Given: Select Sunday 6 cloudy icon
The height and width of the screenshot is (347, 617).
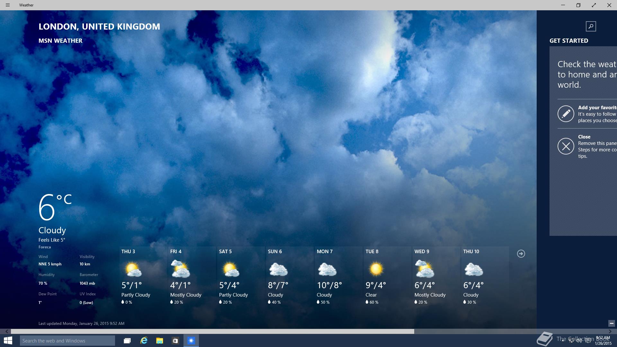Looking at the screenshot, I should pos(278,269).
